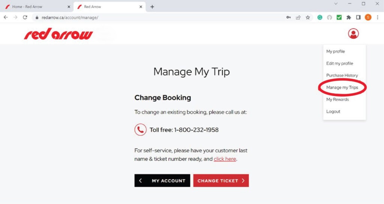Click the saved password key icon

point(288,17)
